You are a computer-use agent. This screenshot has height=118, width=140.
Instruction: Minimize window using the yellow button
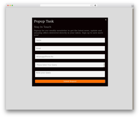10,5
